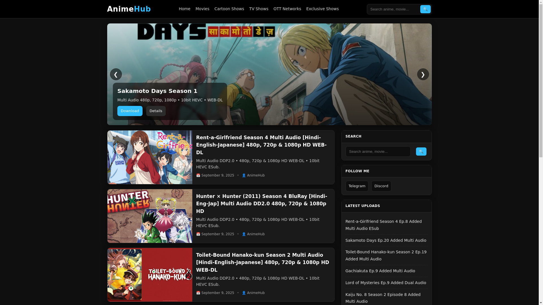
Task: Click September 9, 2025 date on Hunter × Hunter post
Action: [218, 234]
